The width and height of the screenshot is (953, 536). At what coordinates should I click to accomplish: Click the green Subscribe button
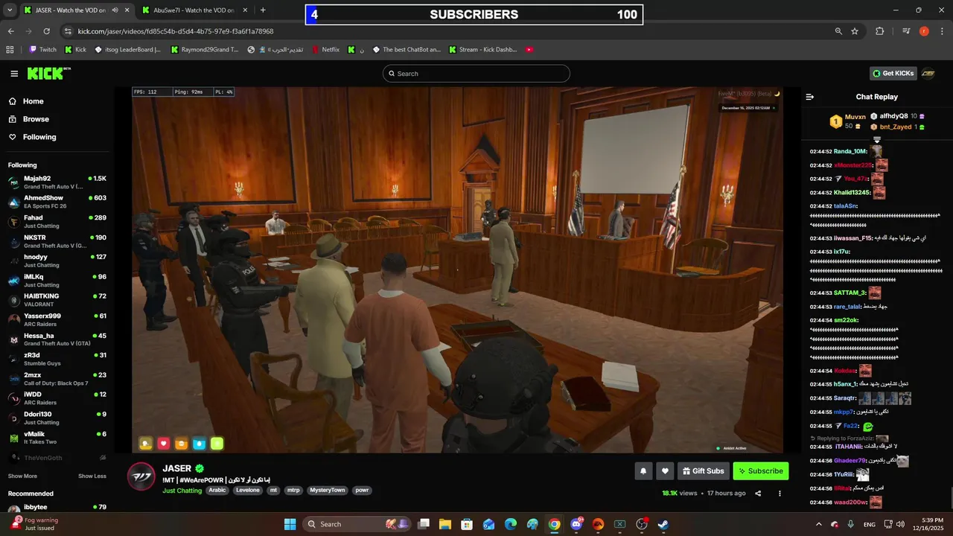[760, 470]
